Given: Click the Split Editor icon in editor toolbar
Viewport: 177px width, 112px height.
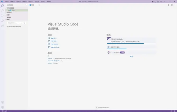Looking at the screenshot, I should [x=172, y=5].
